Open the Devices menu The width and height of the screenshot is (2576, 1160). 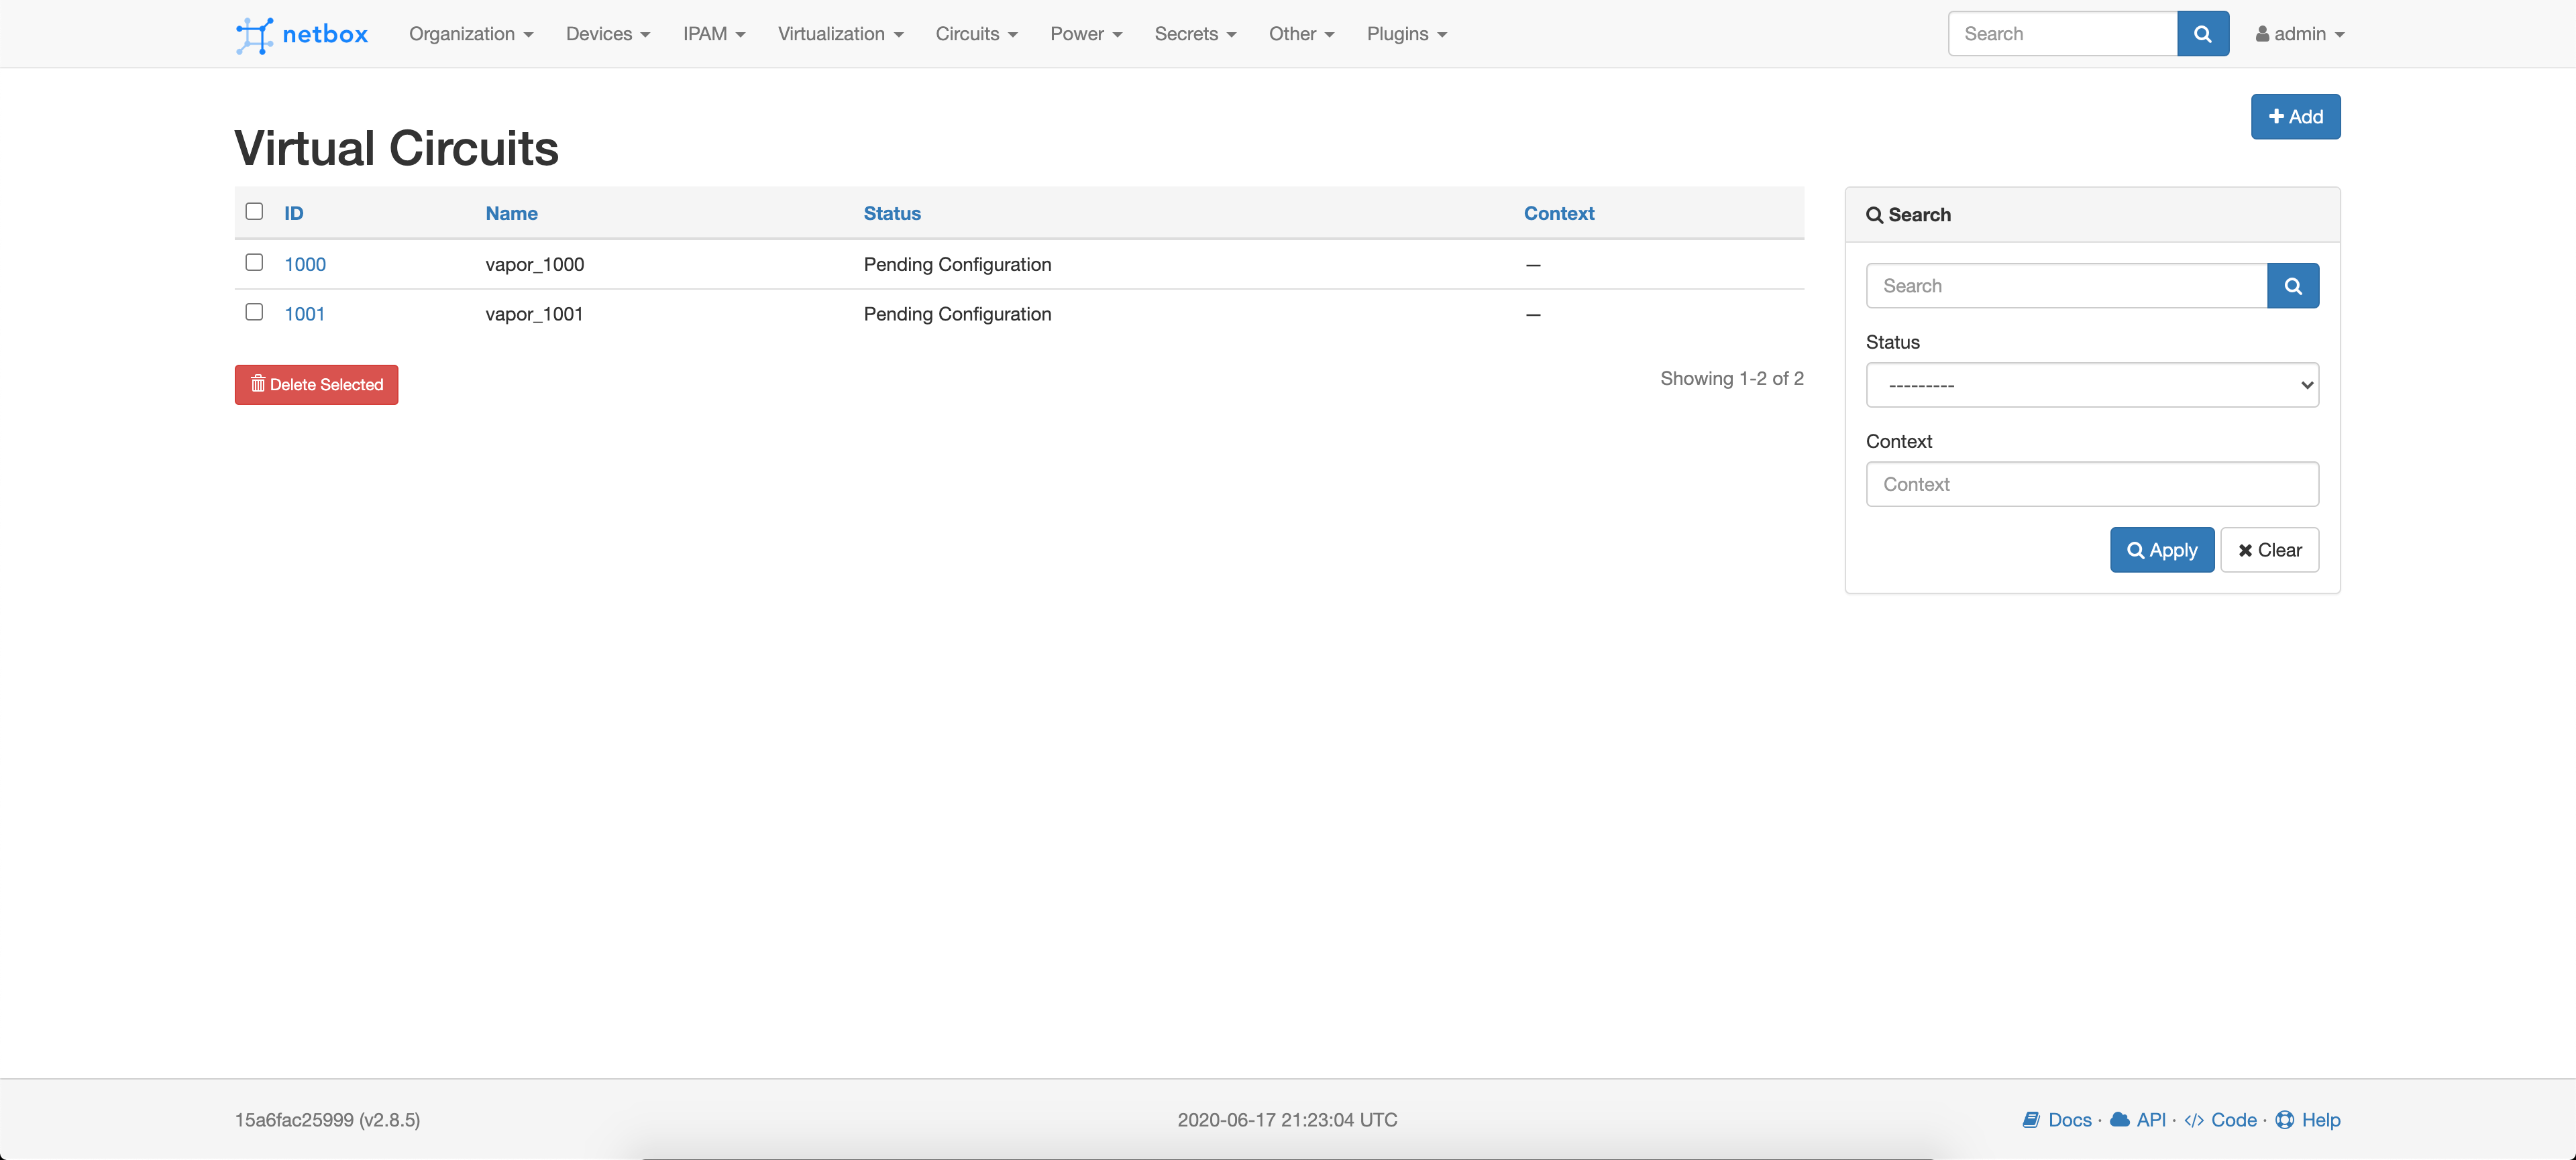click(607, 34)
